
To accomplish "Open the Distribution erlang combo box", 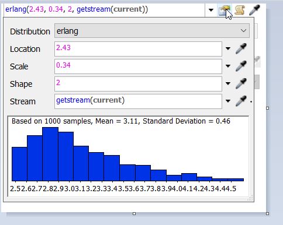I will click(x=152, y=31).
